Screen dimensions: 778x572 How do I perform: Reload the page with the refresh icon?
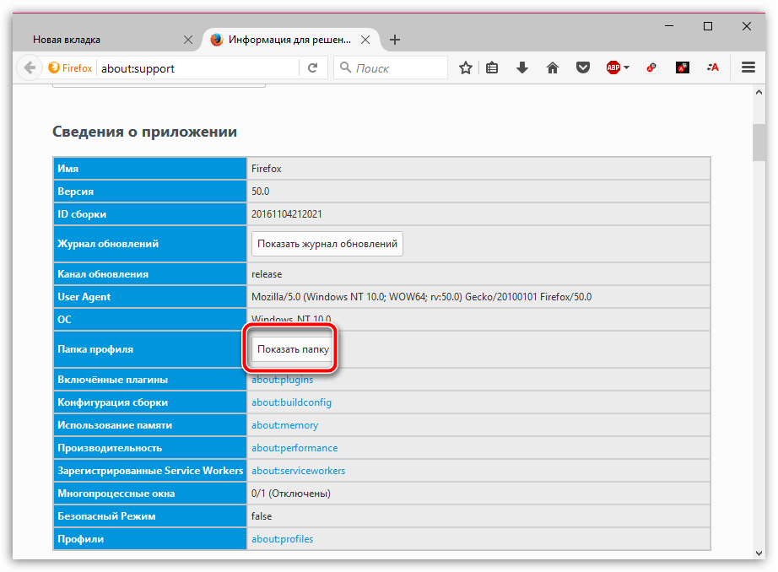tap(312, 68)
